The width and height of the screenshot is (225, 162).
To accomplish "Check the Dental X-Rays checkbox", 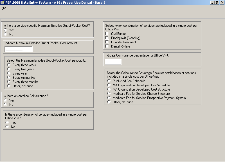I will 107,46.
